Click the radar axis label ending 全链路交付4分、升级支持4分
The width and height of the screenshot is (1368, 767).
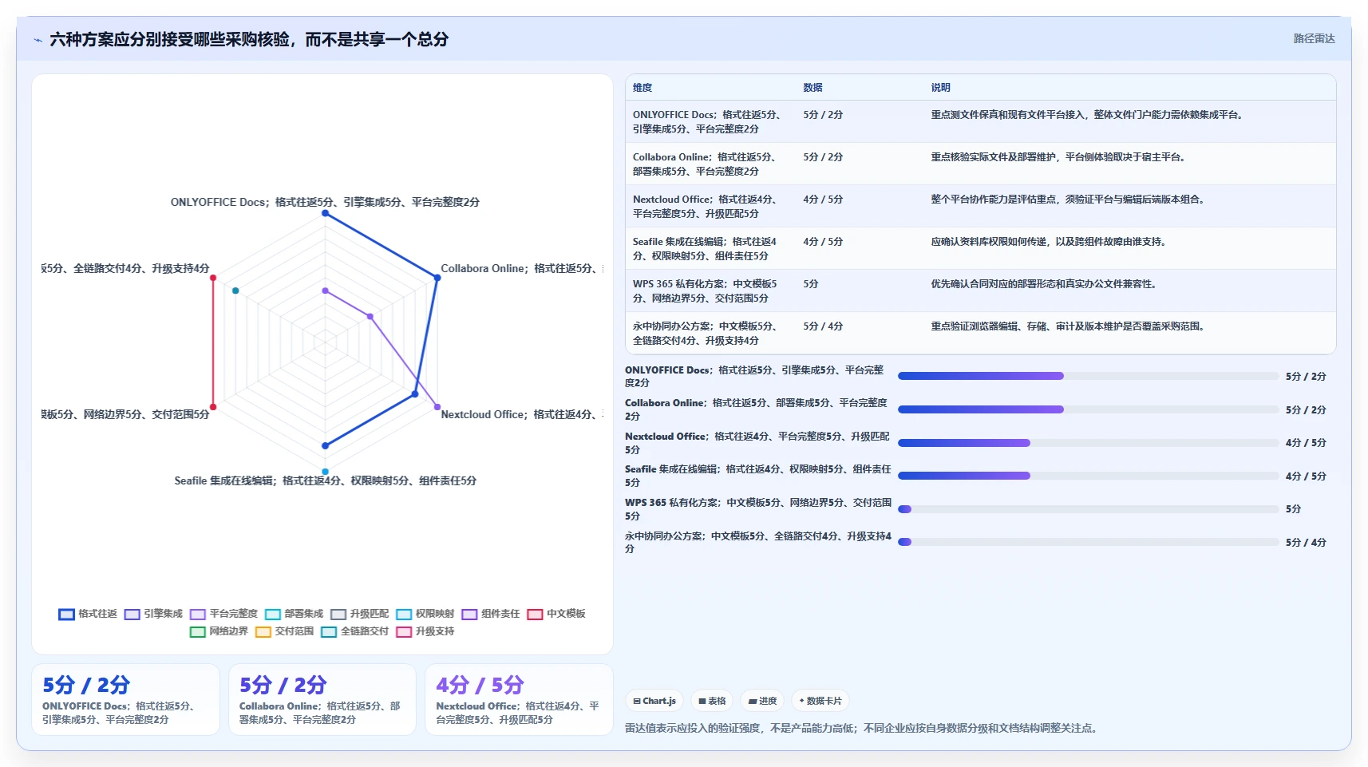(x=126, y=268)
